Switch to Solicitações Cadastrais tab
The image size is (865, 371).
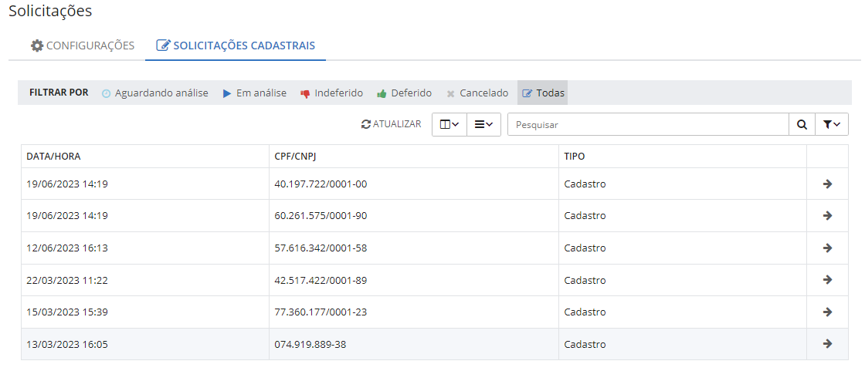click(x=236, y=46)
